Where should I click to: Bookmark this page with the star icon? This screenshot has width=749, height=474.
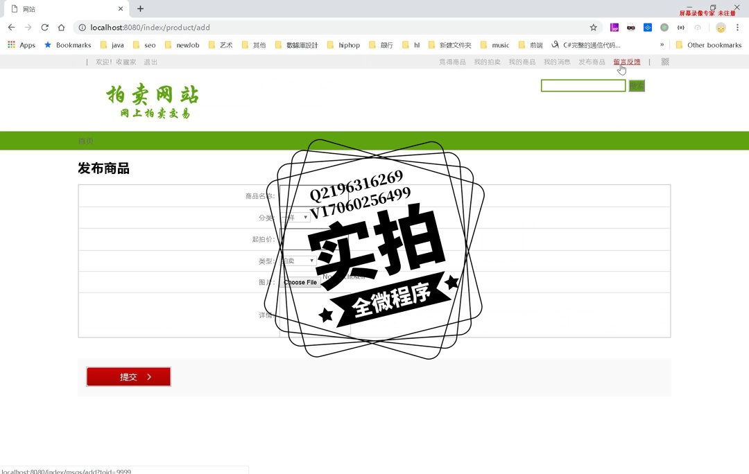pos(593,28)
